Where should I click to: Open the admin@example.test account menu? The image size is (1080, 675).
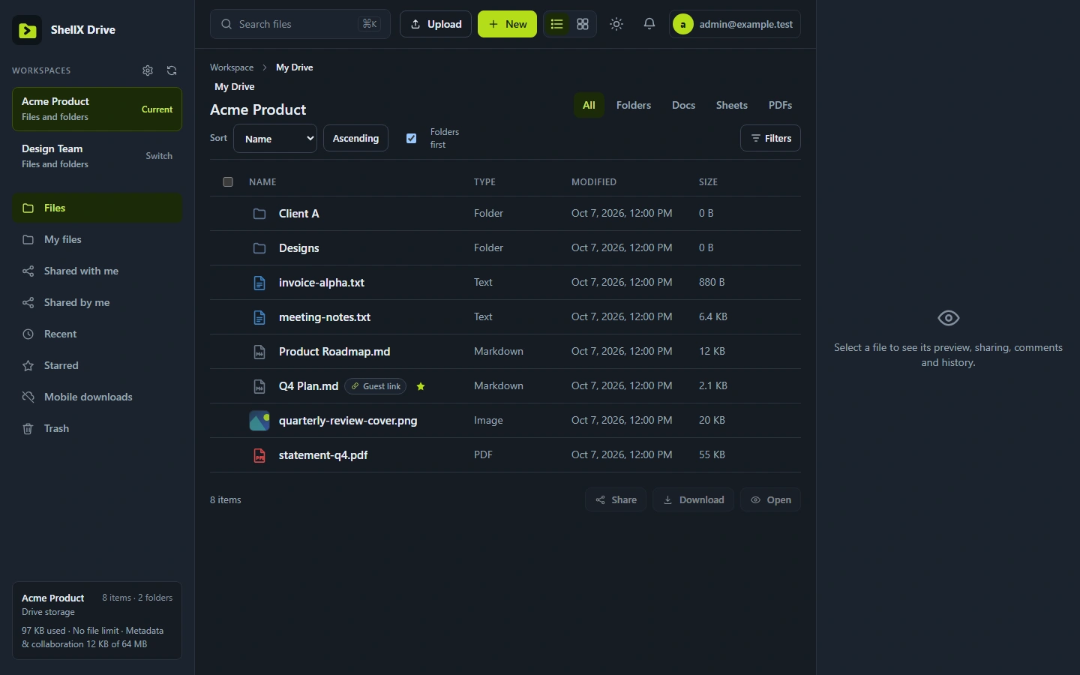pyautogui.click(x=735, y=24)
